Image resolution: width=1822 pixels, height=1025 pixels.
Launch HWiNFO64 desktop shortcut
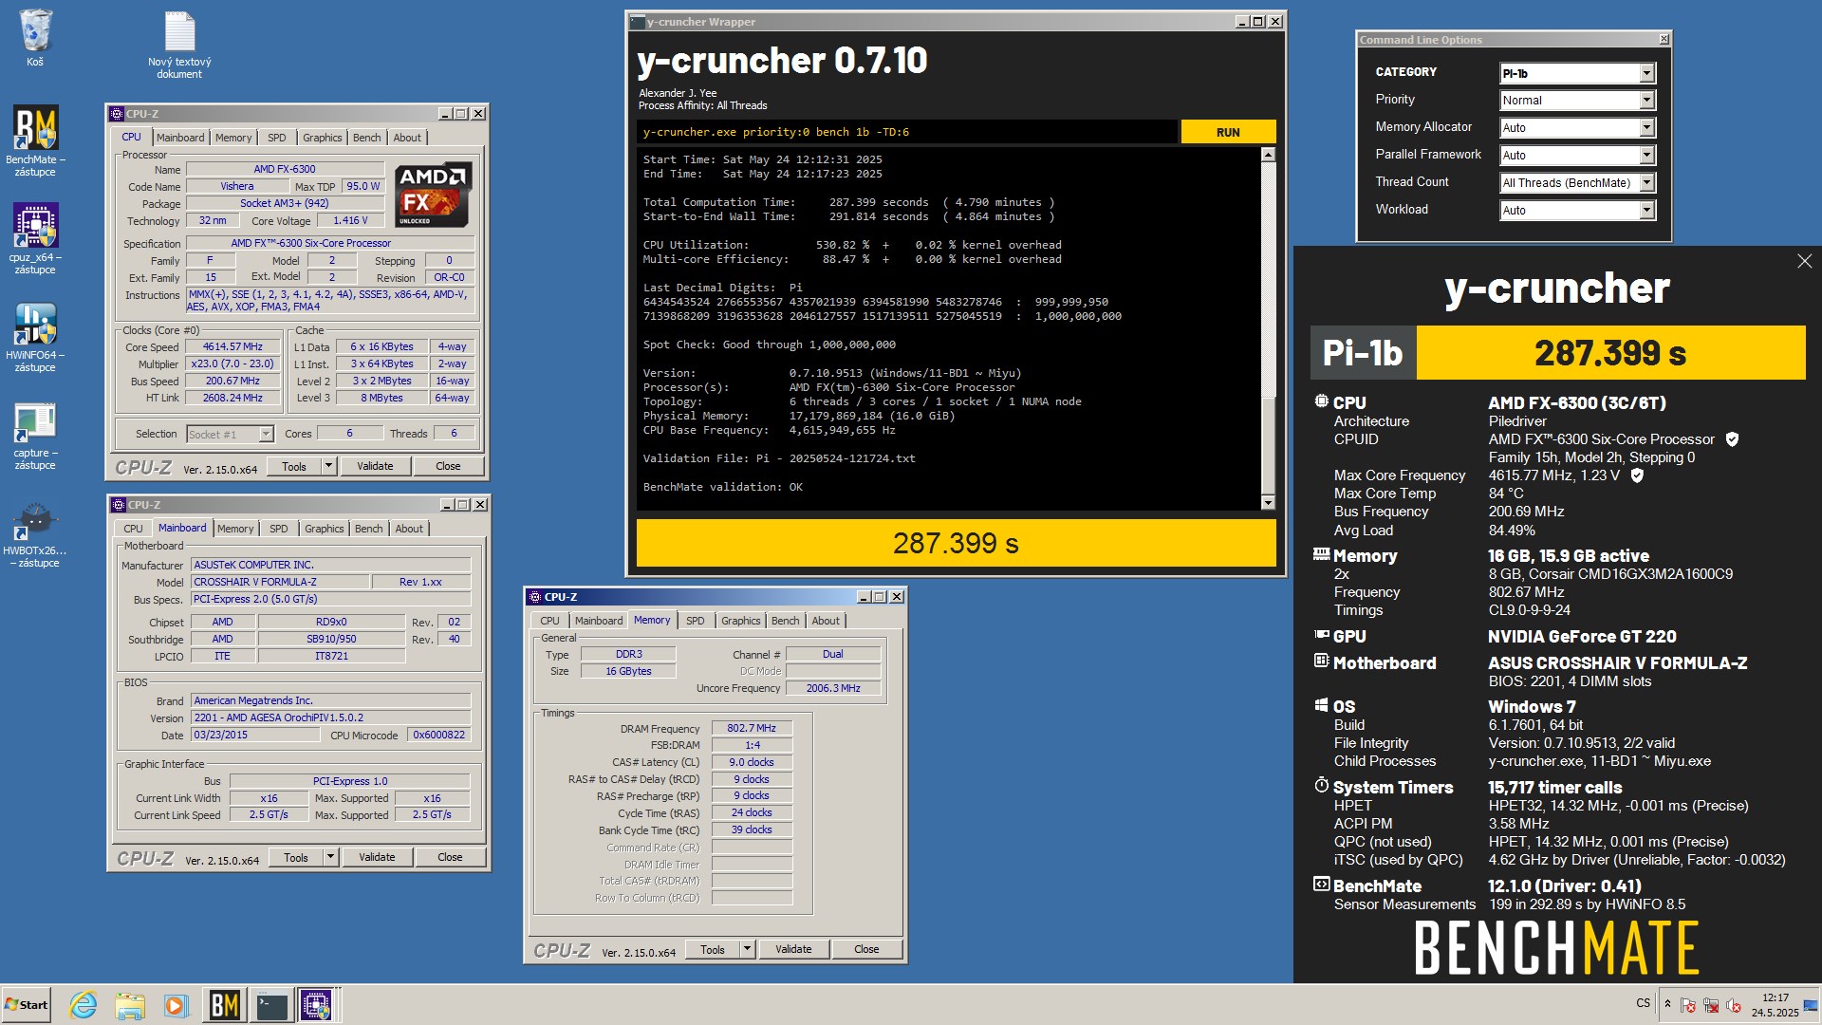point(35,336)
